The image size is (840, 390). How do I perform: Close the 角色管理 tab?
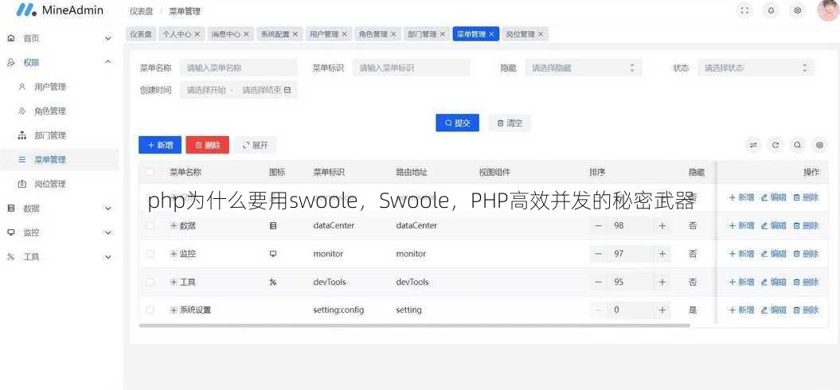coord(393,33)
